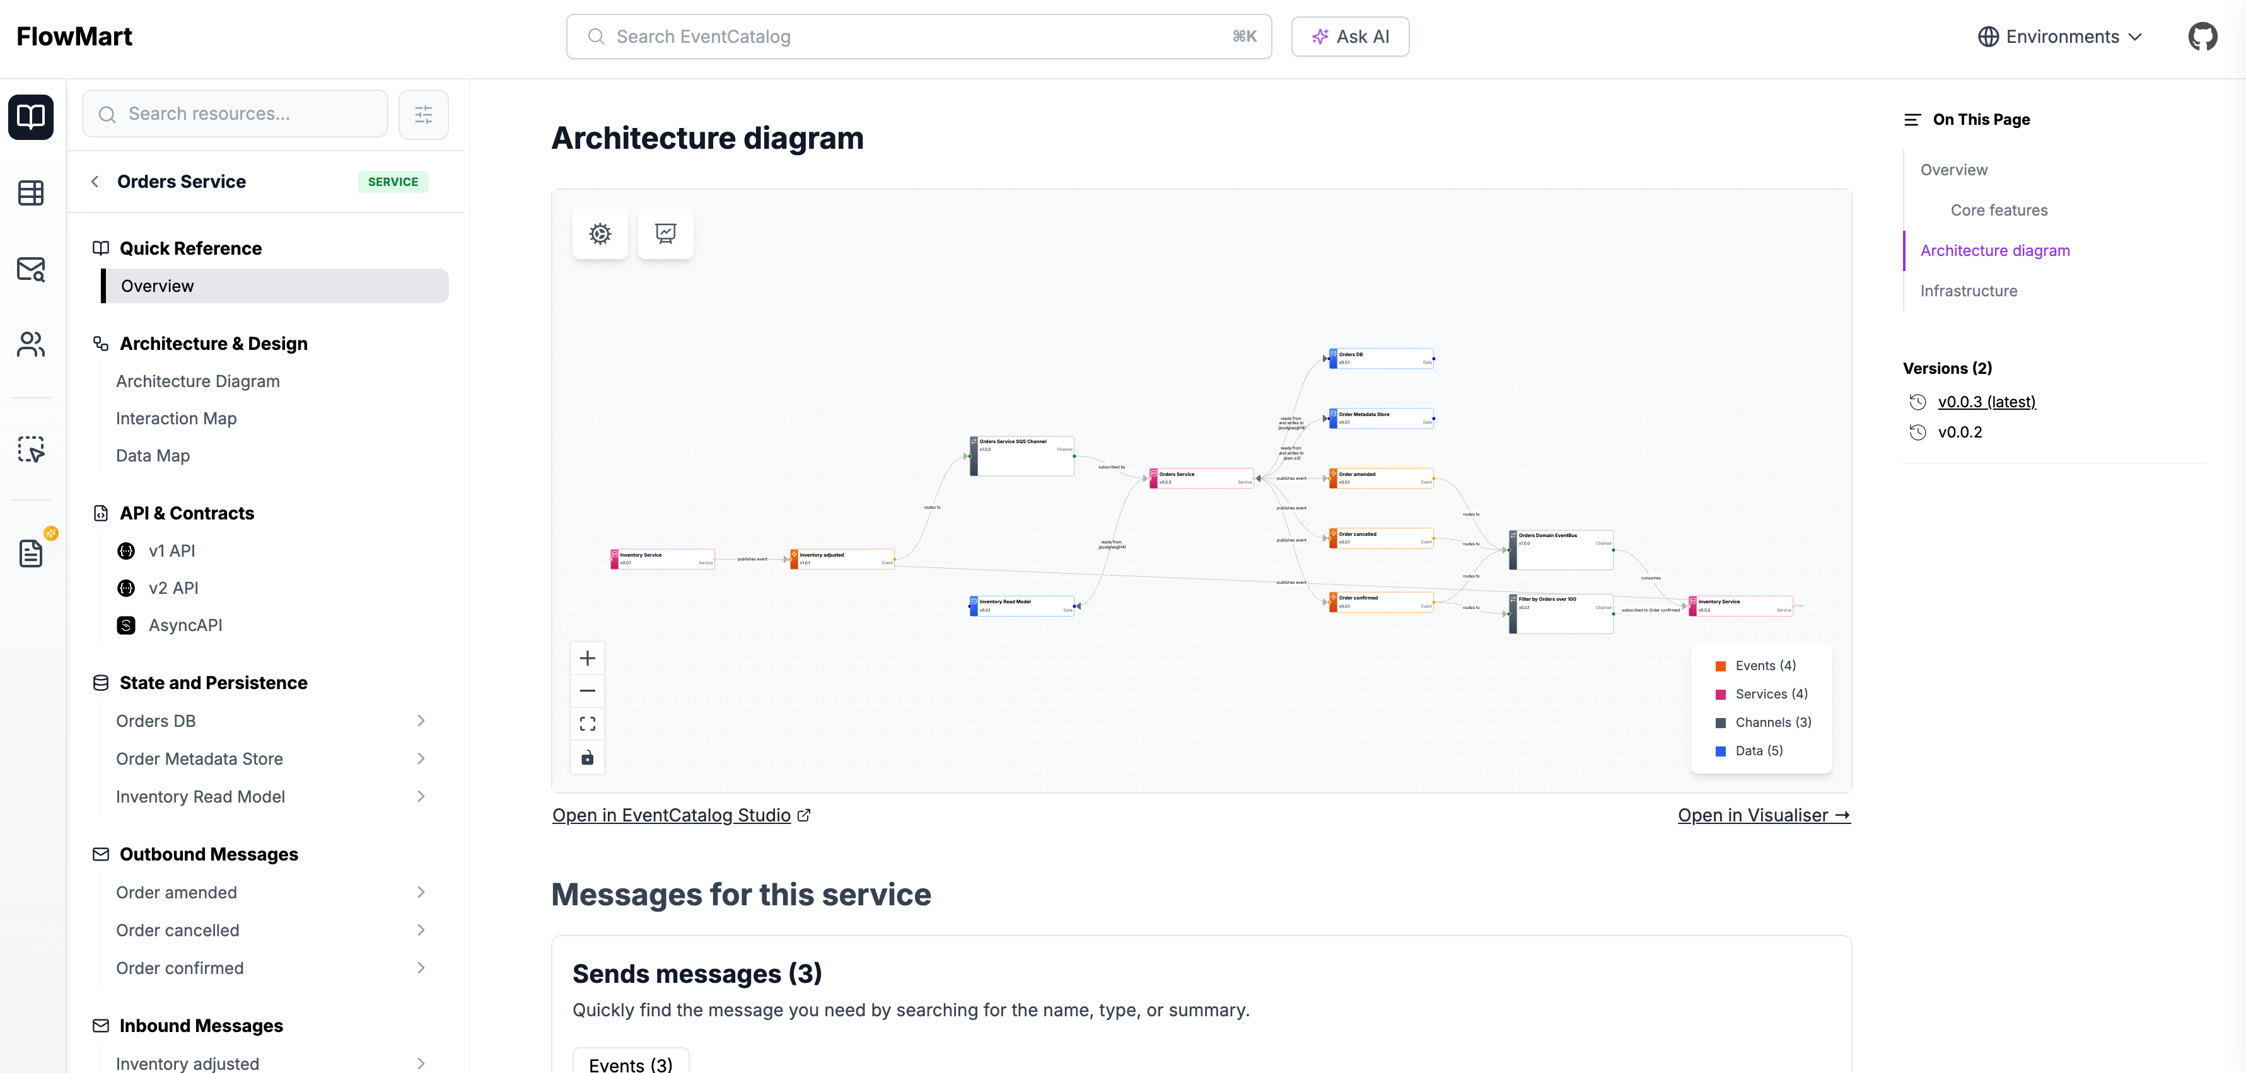Click the Search EventCatalog field

918,37
